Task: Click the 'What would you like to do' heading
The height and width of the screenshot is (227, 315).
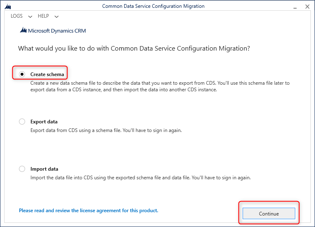Action: [134, 49]
